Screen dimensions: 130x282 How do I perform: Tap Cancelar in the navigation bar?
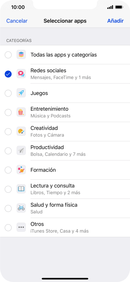17,21
